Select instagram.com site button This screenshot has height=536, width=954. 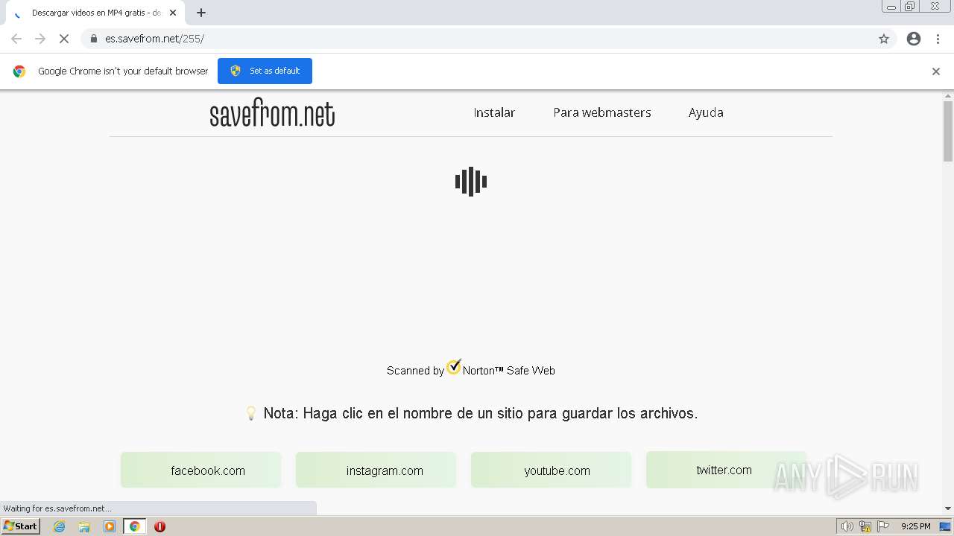coord(376,470)
